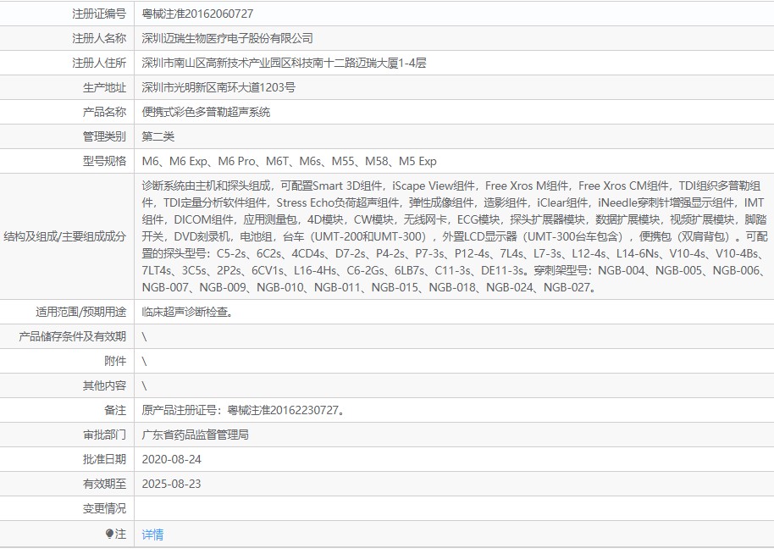Click management category value 第二类

pos(158,136)
